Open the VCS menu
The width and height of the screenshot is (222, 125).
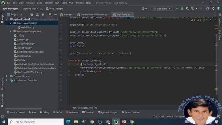(71, 3)
